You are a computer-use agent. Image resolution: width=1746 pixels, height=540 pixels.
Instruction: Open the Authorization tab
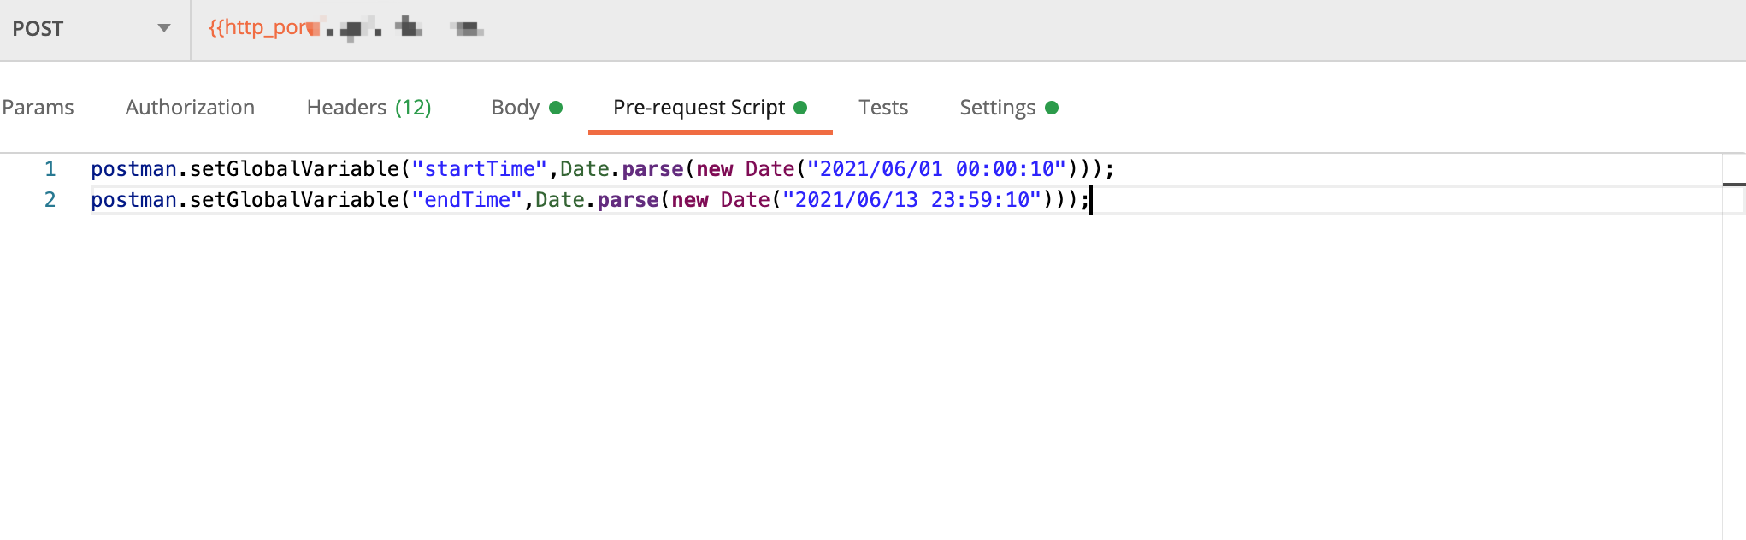pyautogui.click(x=190, y=108)
